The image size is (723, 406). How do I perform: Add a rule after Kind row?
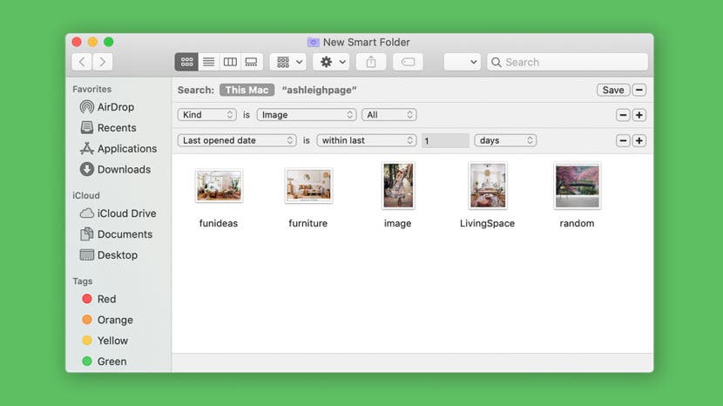[639, 115]
